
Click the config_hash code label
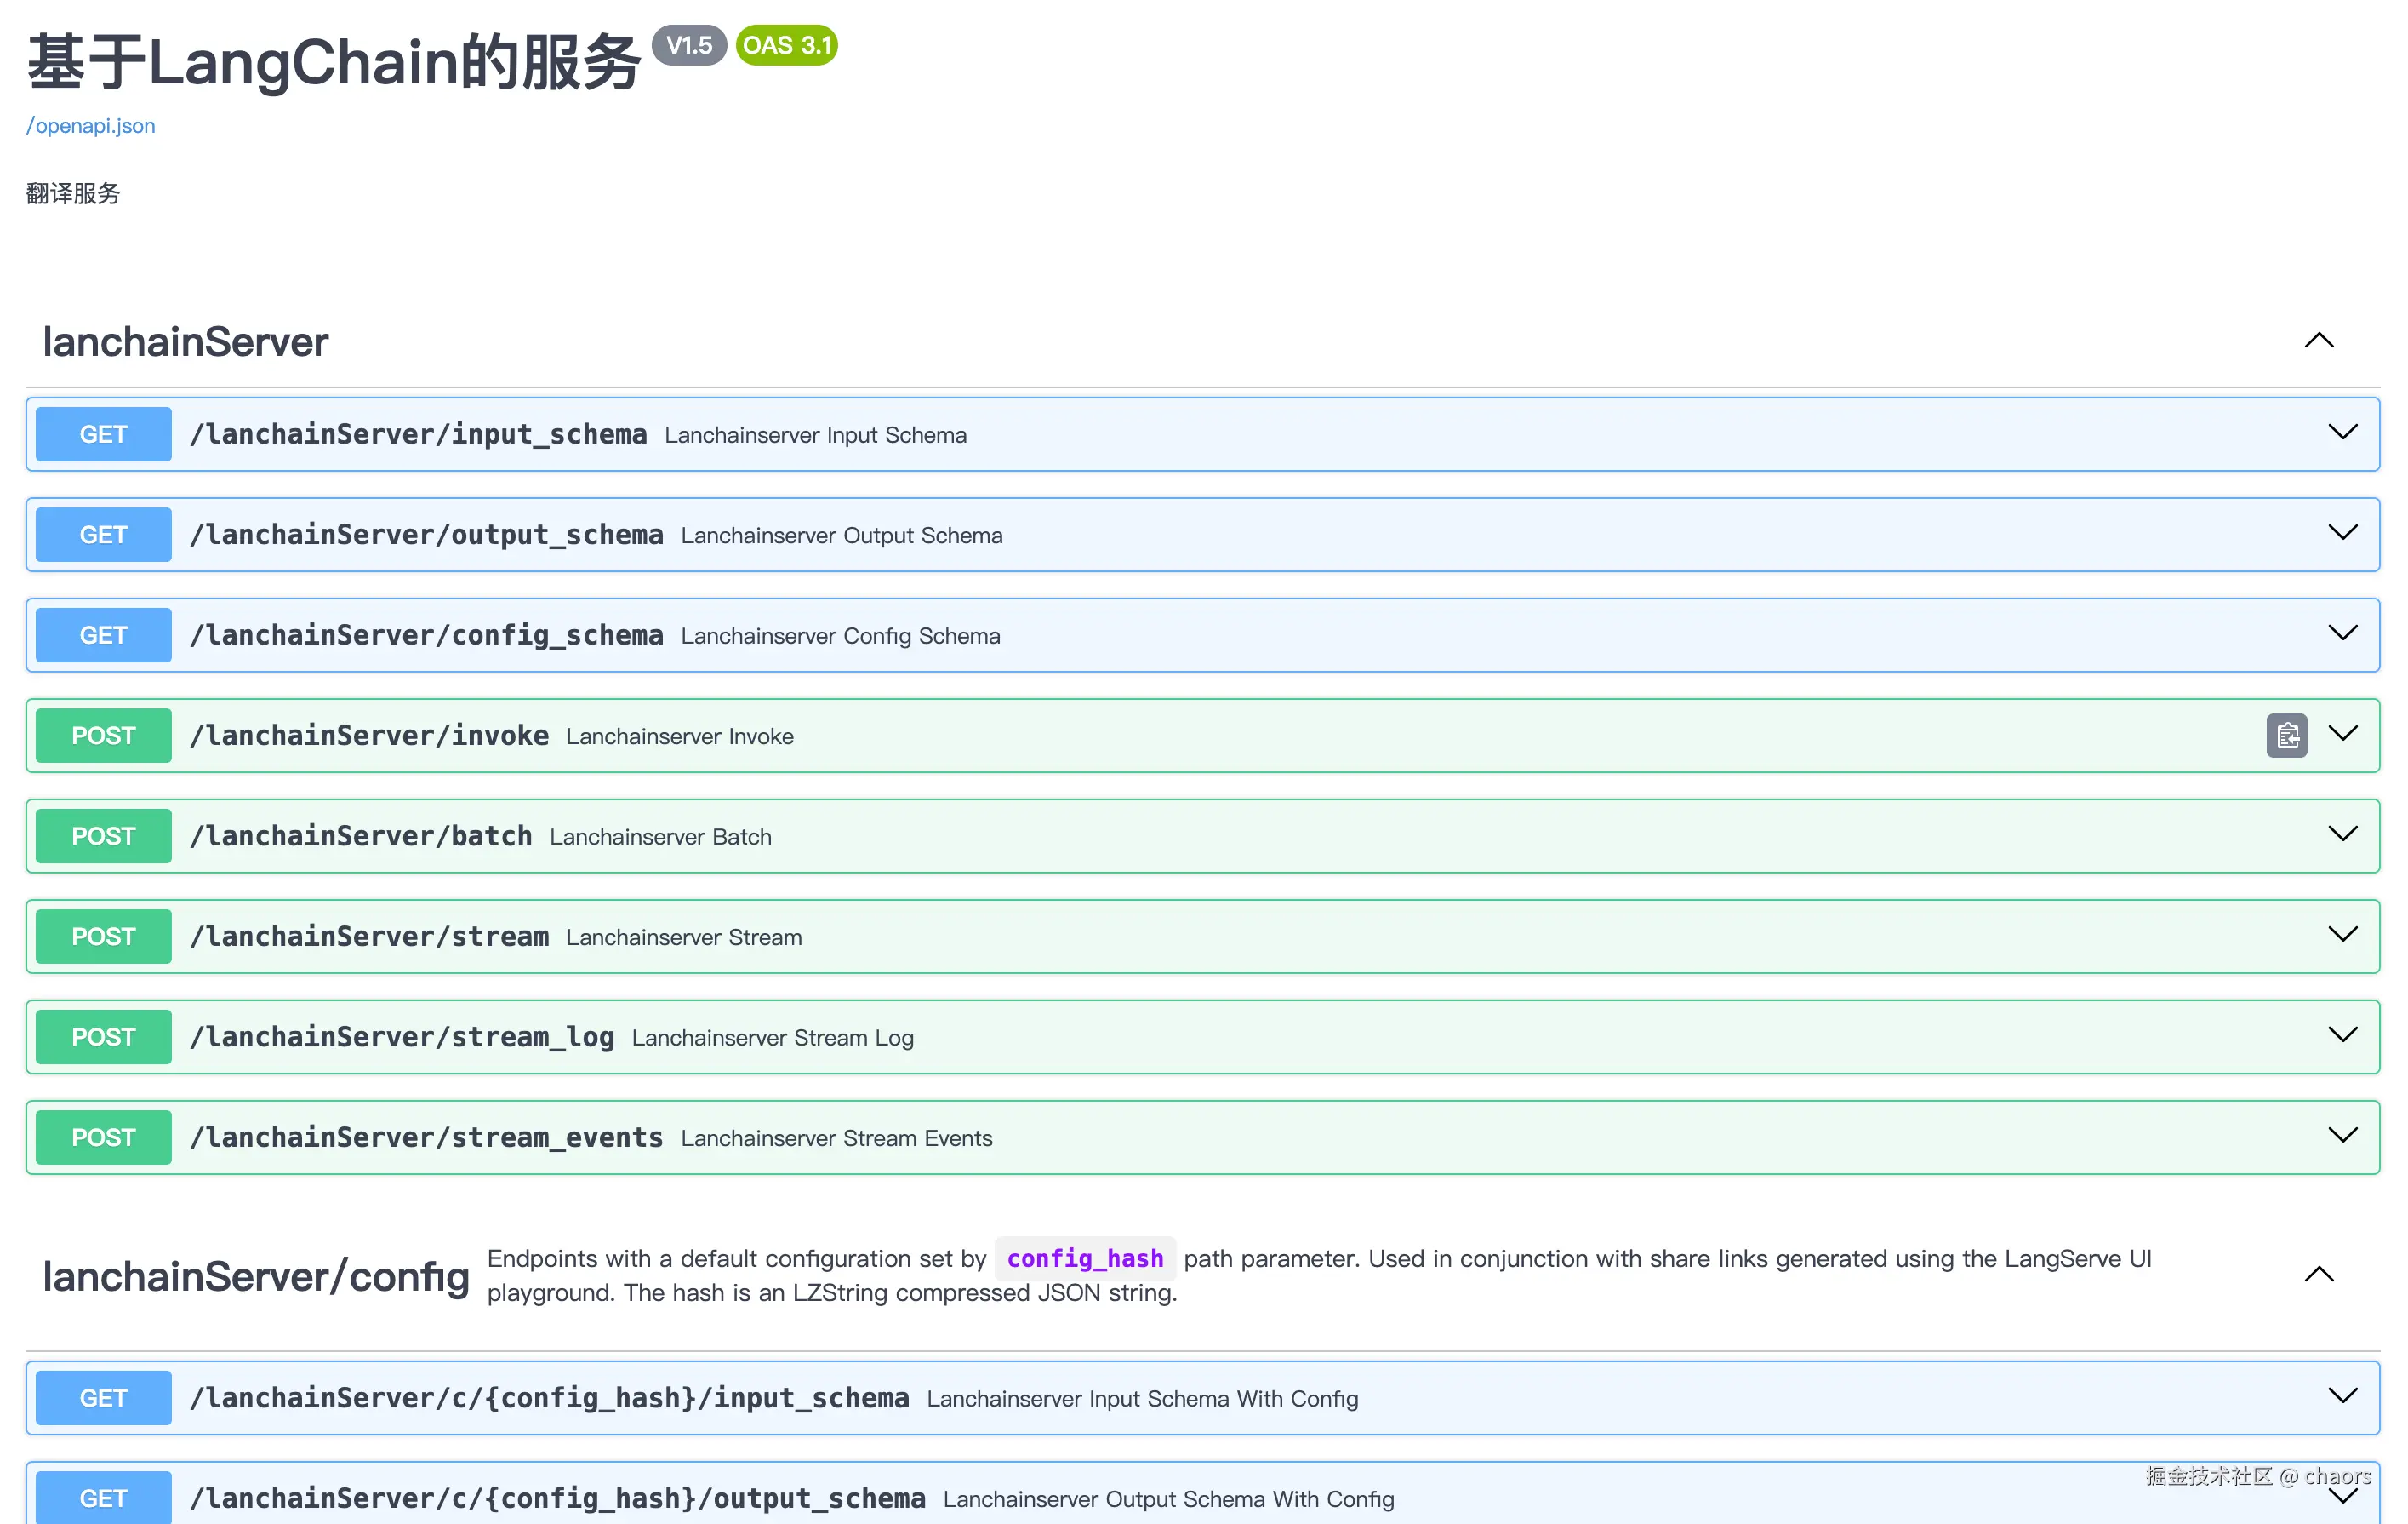(x=1084, y=1259)
